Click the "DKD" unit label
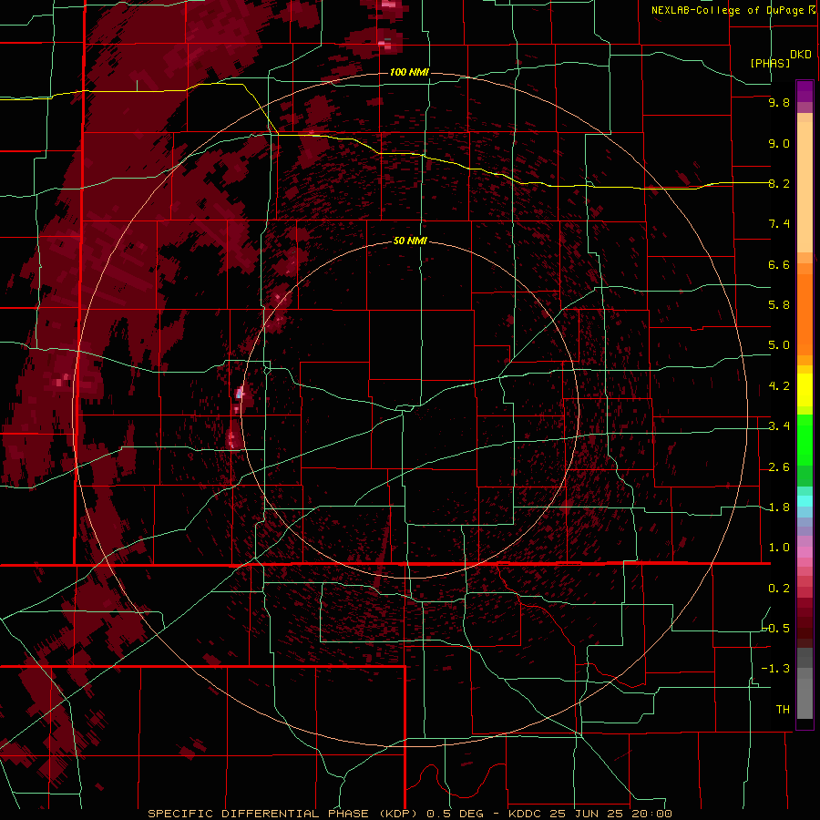Screen dimensions: 820x820 (x=801, y=55)
